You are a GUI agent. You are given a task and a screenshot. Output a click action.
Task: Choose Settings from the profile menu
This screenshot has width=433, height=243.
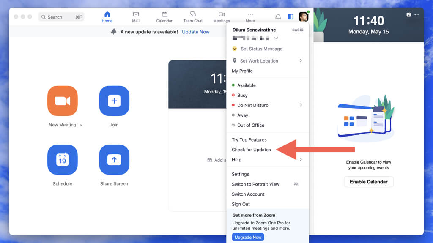pyautogui.click(x=240, y=174)
